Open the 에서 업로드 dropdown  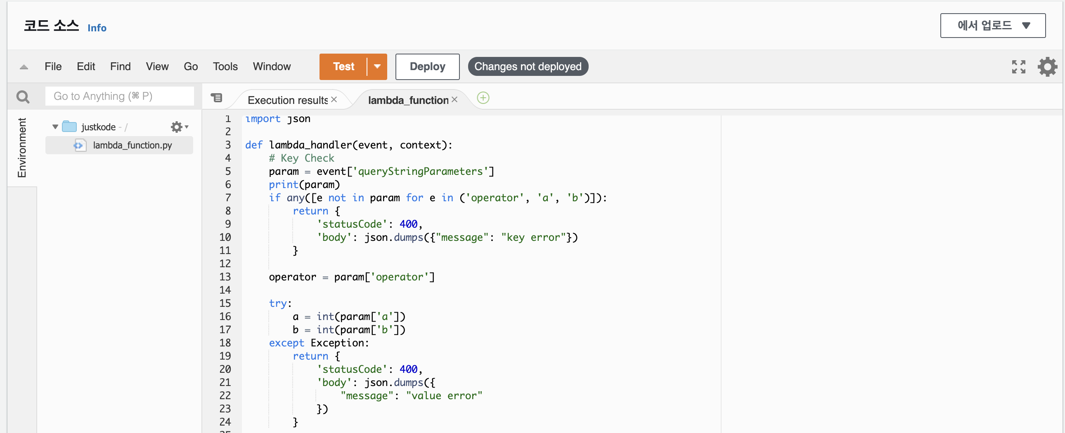click(x=993, y=26)
